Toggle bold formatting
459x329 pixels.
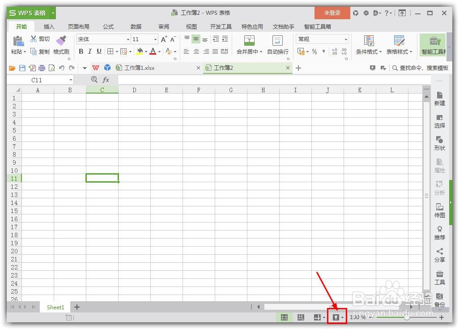(x=81, y=51)
